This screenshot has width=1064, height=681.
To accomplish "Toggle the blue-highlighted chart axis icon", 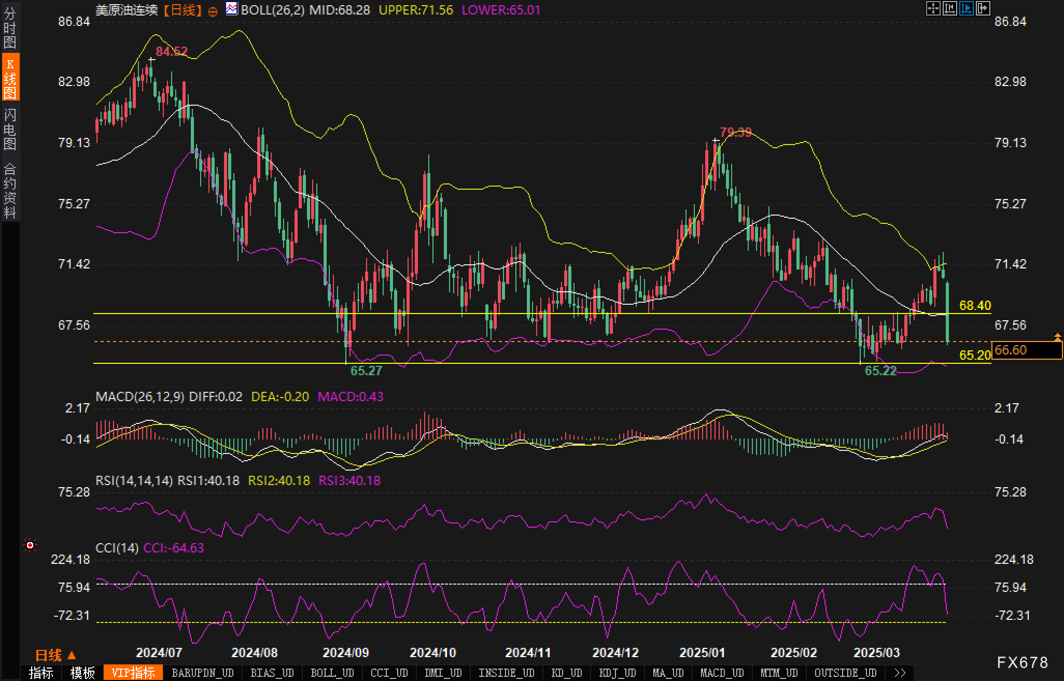I will pos(966,9).
